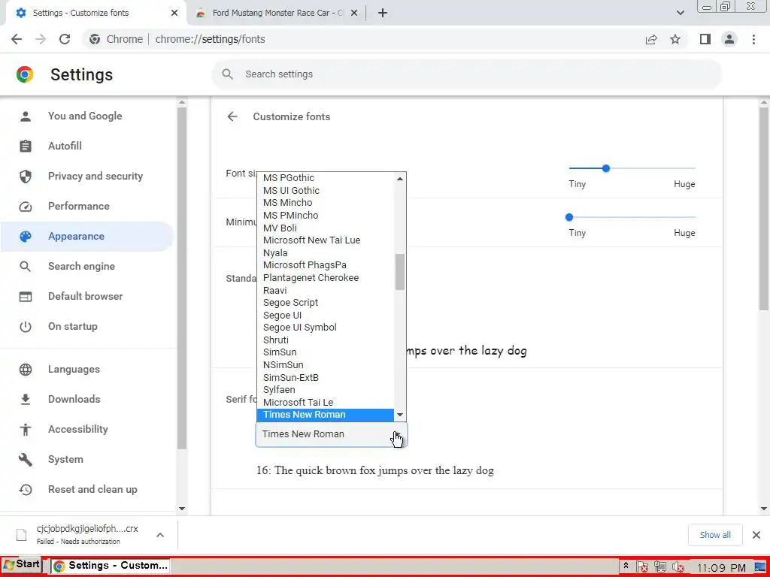This screenshot has height=577, width=770.
Task: Click the share page icon in address bar
Action: [651, 39]
